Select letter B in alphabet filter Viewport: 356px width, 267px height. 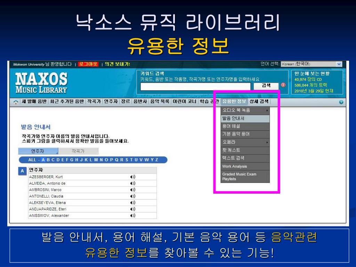(48, 160)
